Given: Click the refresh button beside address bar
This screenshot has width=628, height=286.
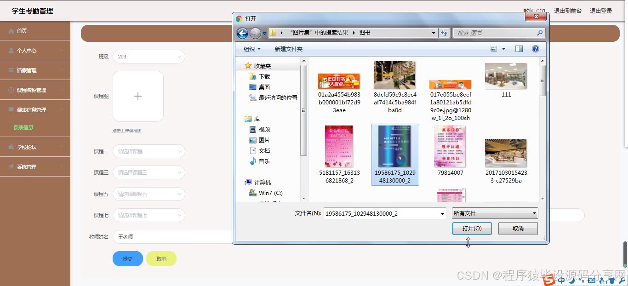Looking at the screenshot, I should pyautogui.click(x=444, y=33).
